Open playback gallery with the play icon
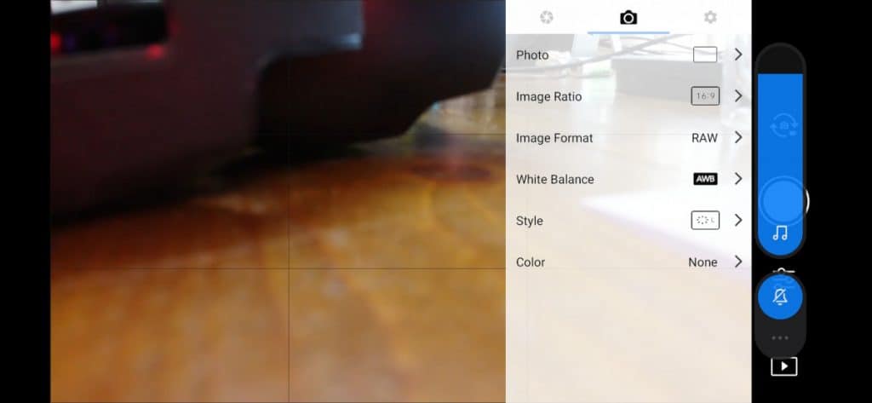The image size is (872, 403). pyautogui.click(x=783, y=366)
